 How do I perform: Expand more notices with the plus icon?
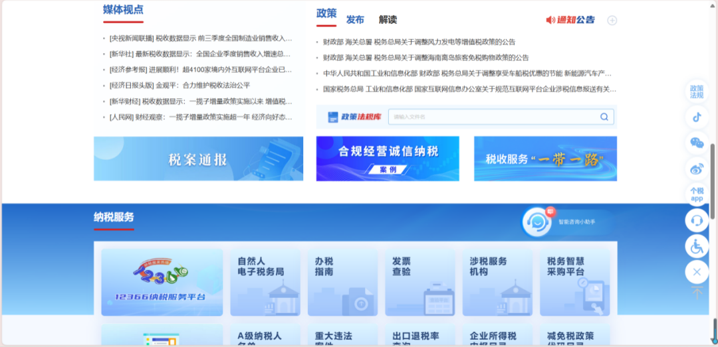[x=612, y=21]
